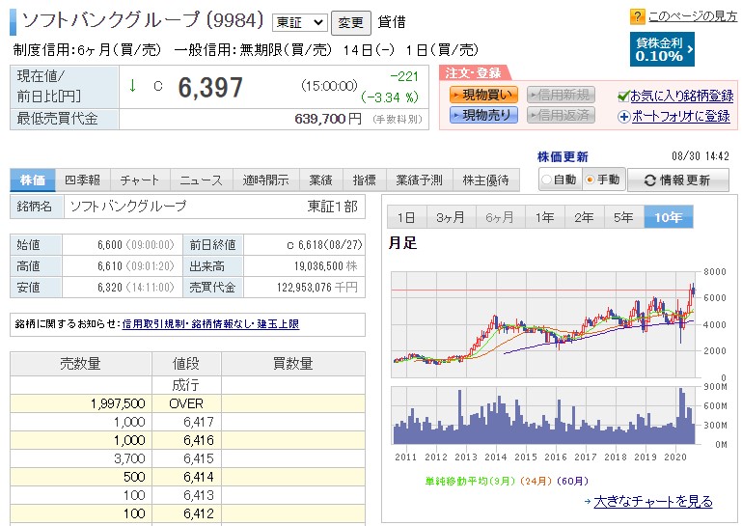Switch to ニュース tab
This screenshot has height=526, width=742.
tap(201, 180)
